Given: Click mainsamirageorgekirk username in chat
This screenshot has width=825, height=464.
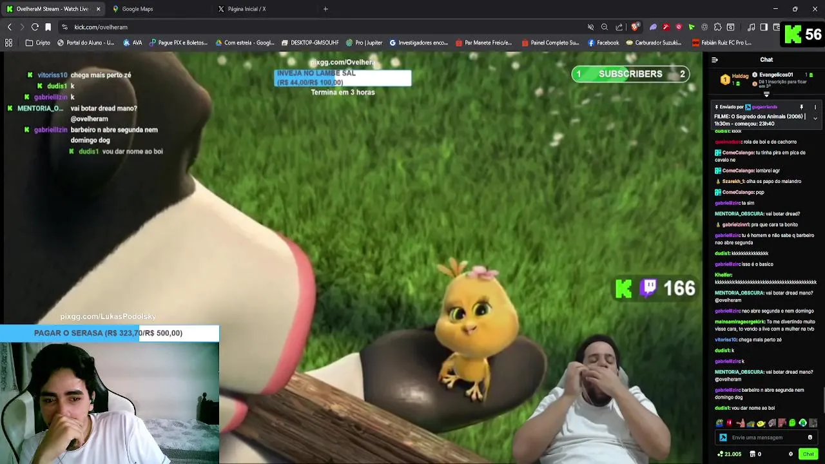Looking at the screenshot, I should point(740,322).
